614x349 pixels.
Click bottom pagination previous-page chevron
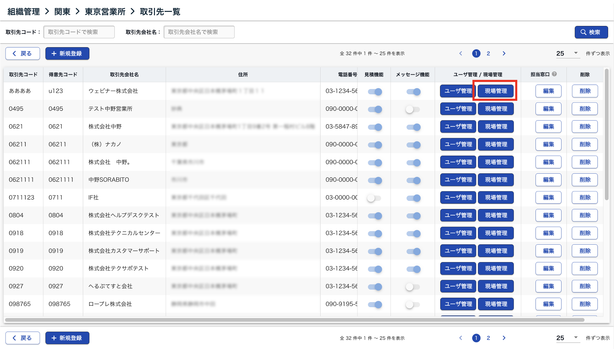[461, 338]
